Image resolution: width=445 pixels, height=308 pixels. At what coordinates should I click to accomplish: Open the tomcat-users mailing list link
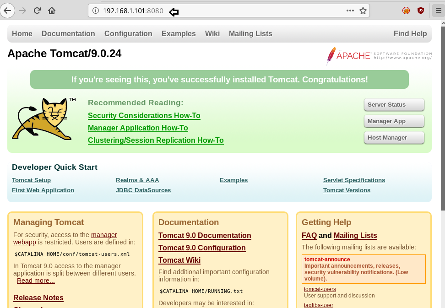point(320,289)
